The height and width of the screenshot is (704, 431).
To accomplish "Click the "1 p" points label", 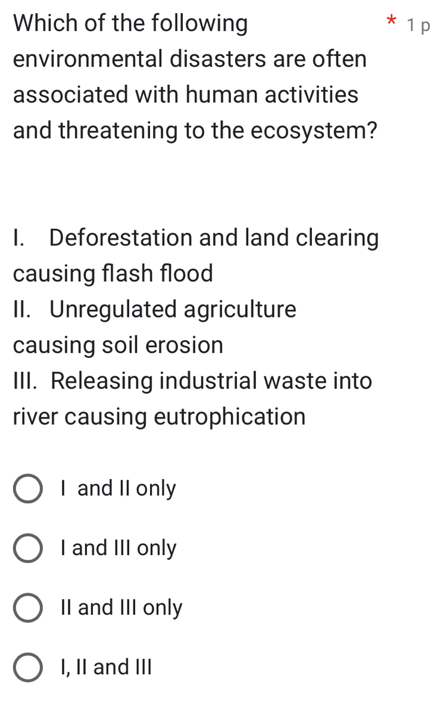I will pyautogui.click(x=417, y=25).
